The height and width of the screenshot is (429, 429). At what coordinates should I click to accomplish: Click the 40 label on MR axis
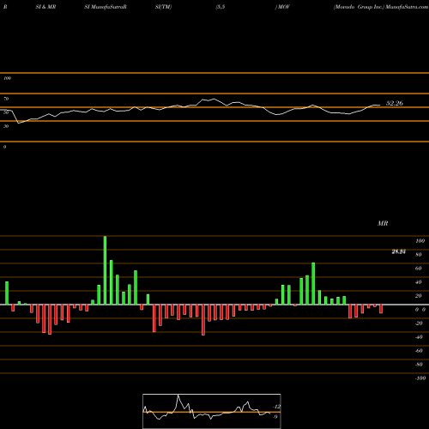(x=419, y=282)
